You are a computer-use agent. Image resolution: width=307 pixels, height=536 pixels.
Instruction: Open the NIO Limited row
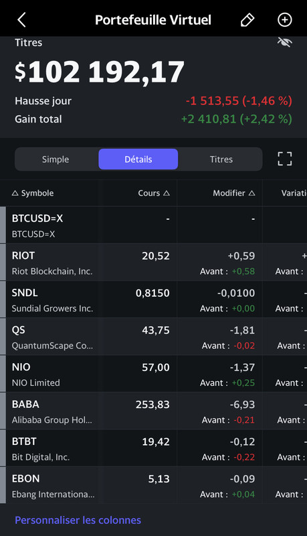154,374
